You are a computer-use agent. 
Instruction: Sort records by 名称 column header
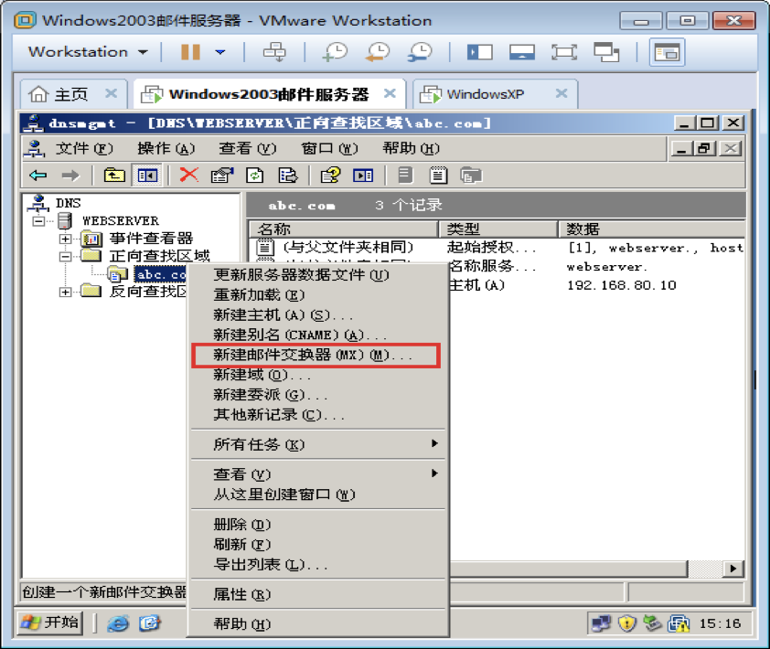coord(344,229)
